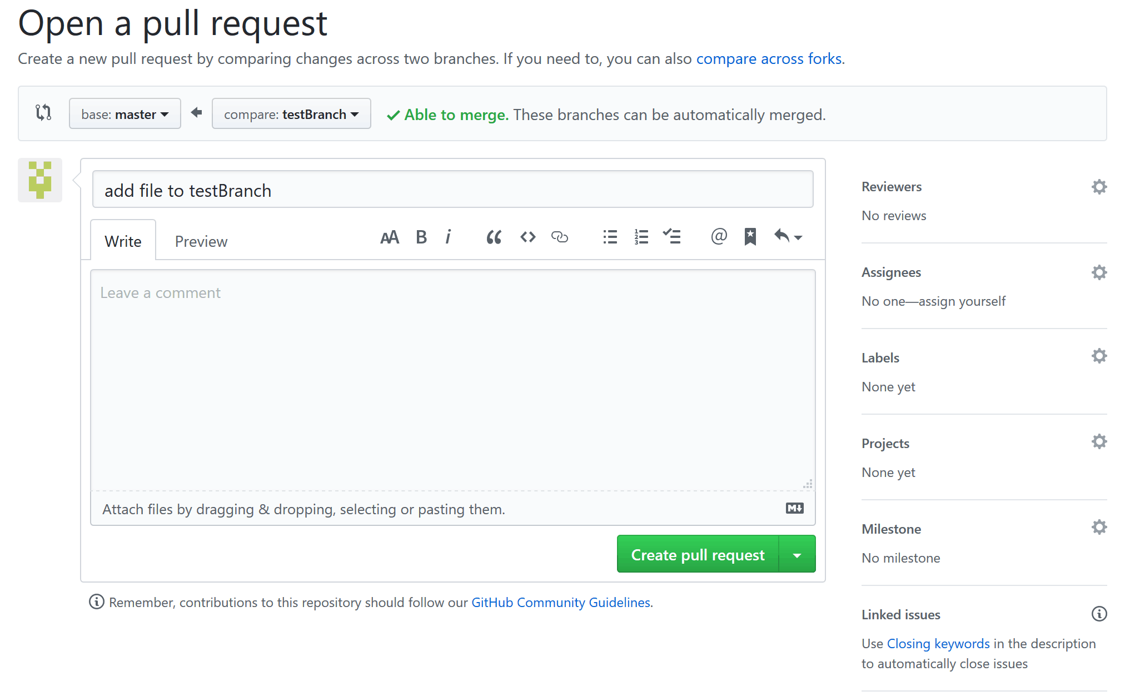
Task: Switch to the Preview tab
Action: [x=201, y=241]
